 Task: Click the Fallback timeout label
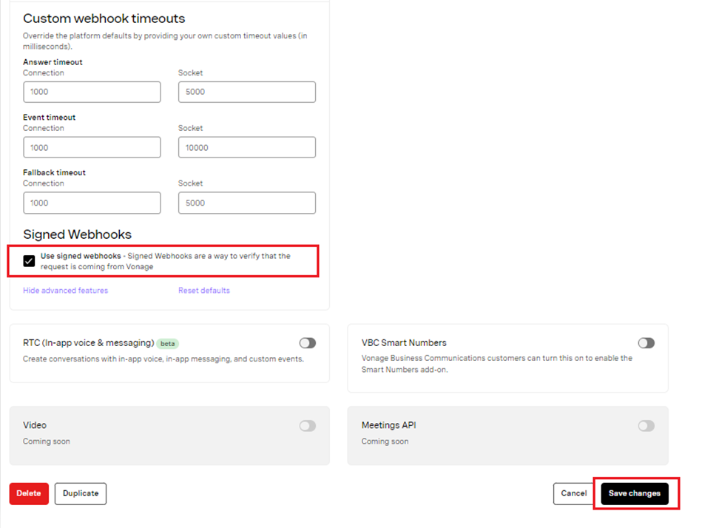coord(54,172)
